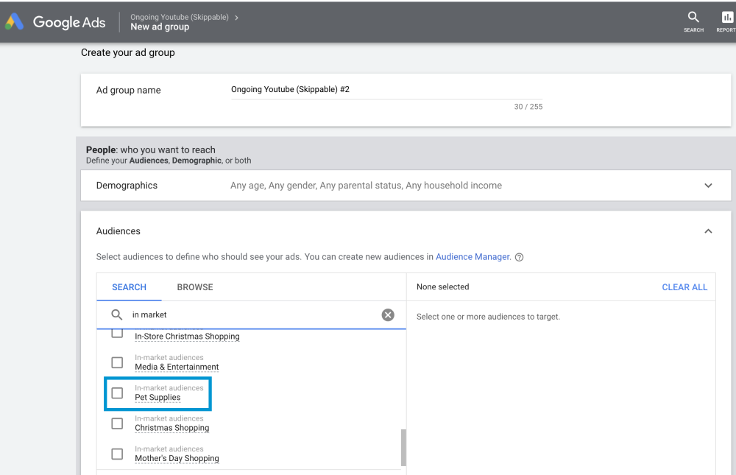Viewport: 736px width, 475px height.
Task: Check the Media & Entertainment checkbox
Action: [x=117, y=362]
